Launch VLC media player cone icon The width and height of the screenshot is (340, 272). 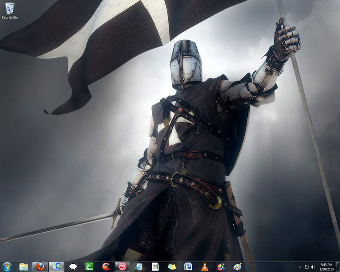pyautogui.click(x=204, y=266)
